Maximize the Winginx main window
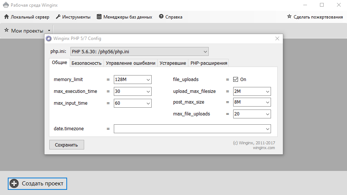This screenshot has height=195, width=347. click(x=322, y=5)
